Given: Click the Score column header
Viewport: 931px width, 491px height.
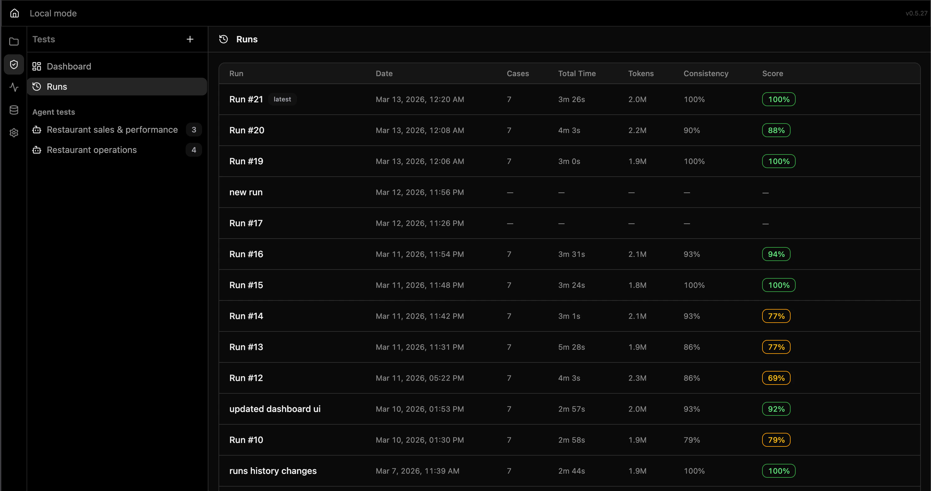Looking at the screenshot, I should (x=773, y=73).
